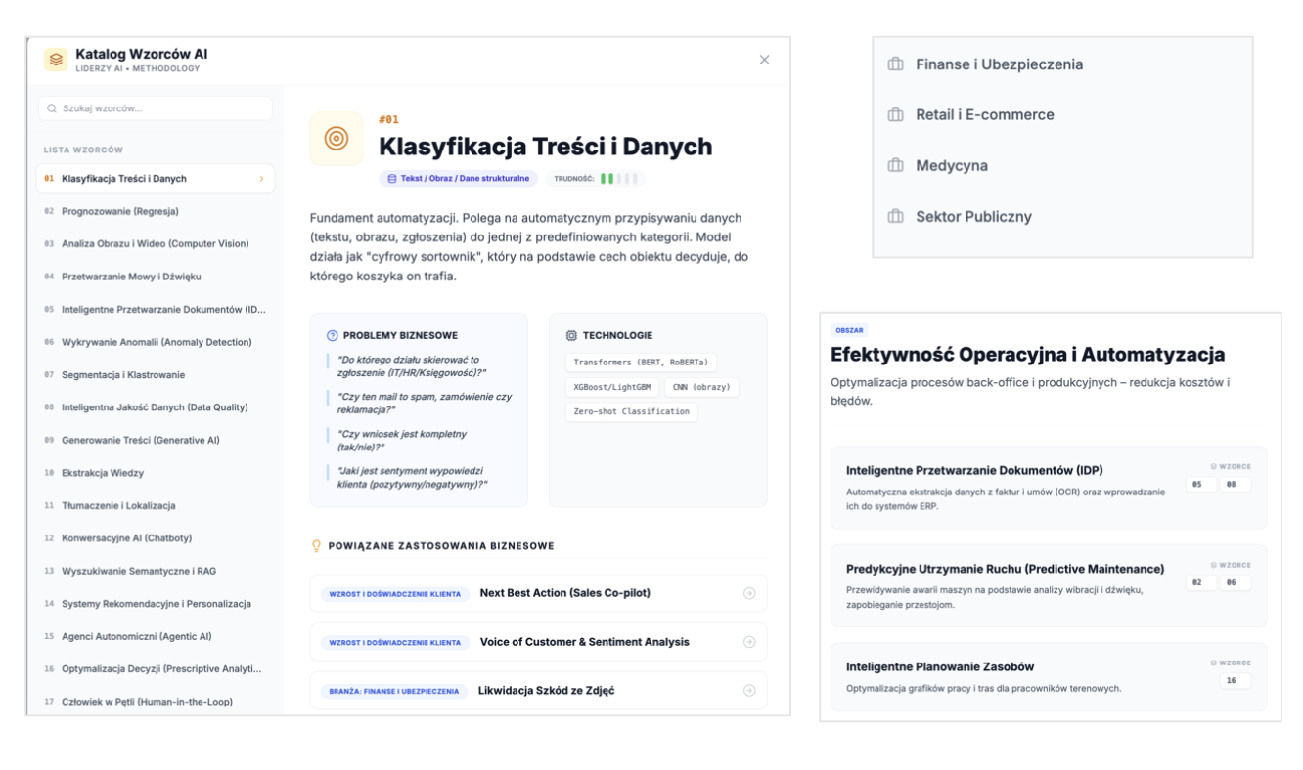Viewport: 1303px width, 770px height.
Task: Open Agenci Autonomiczni (Agentic AI) pattern
Action: pos(136,636)
